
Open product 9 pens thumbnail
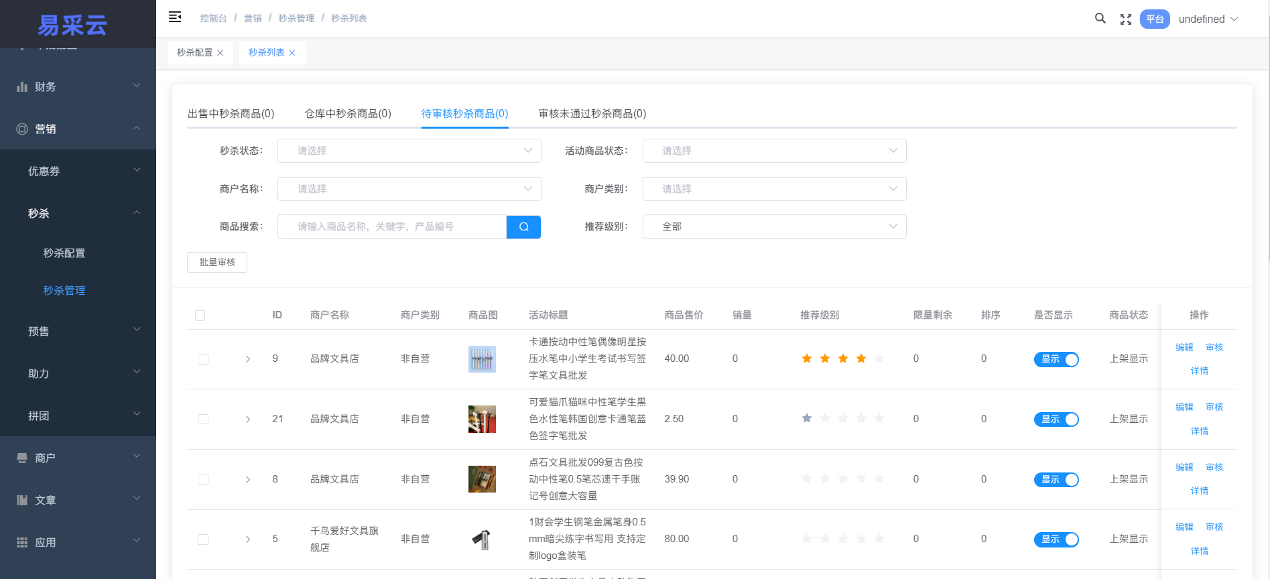482,359
